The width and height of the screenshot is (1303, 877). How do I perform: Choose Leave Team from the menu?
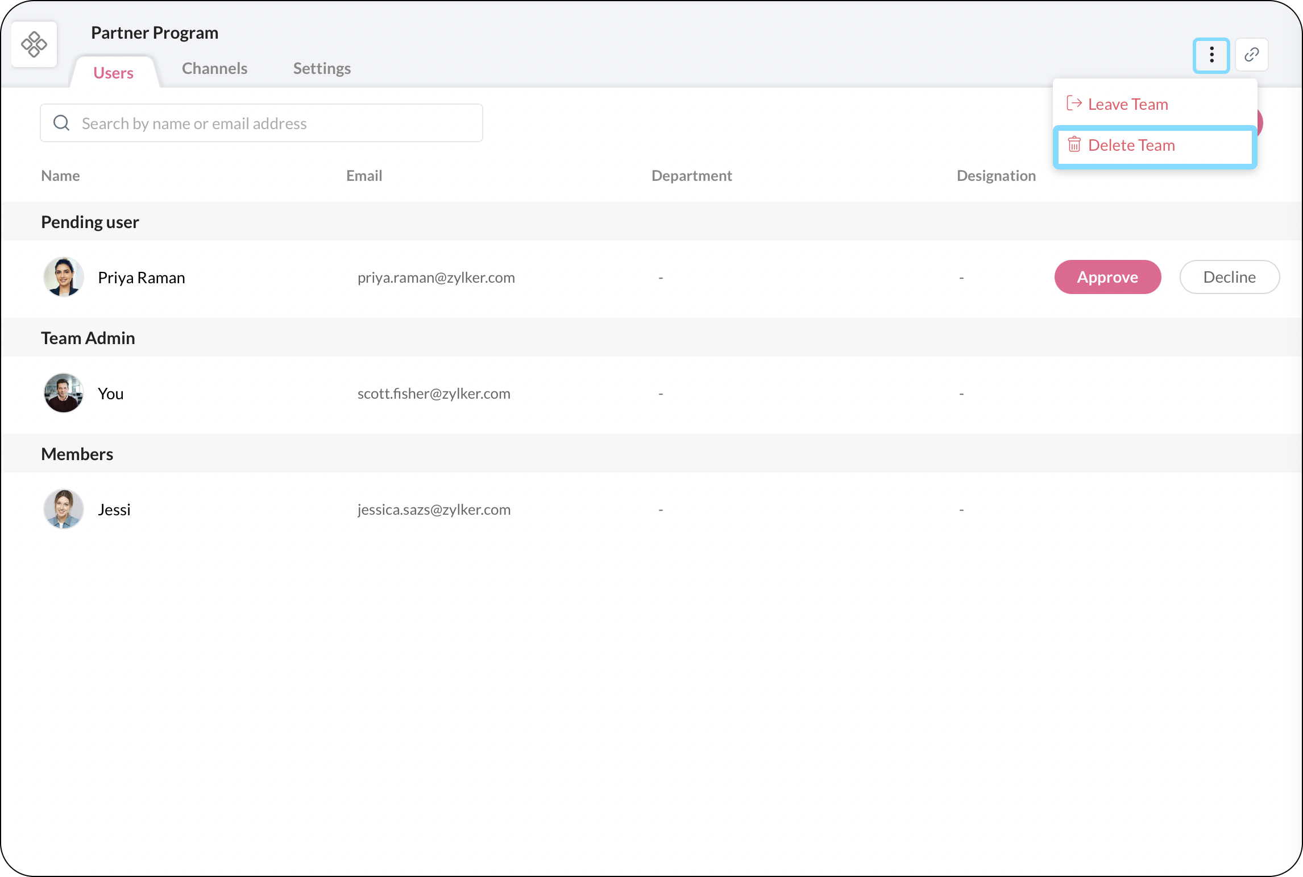click(x=1128, y=104)
